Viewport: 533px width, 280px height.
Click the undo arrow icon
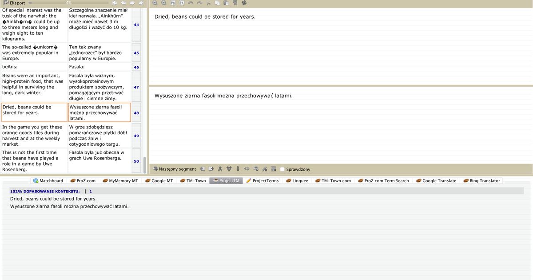(x=191, y=3)
